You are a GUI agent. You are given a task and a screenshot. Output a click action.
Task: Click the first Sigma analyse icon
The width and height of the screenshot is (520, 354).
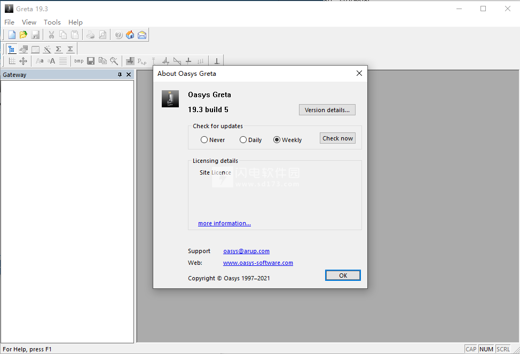coord(59,50)
